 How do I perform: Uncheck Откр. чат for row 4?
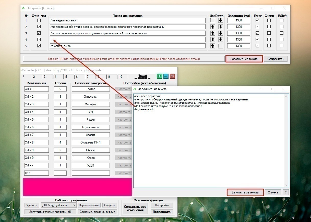point(39,39)
